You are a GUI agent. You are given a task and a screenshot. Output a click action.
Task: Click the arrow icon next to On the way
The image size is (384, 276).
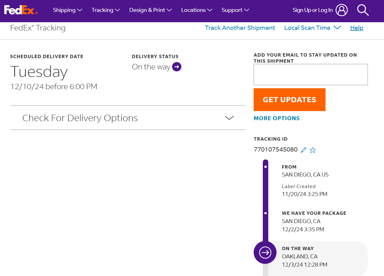point(177,67)
